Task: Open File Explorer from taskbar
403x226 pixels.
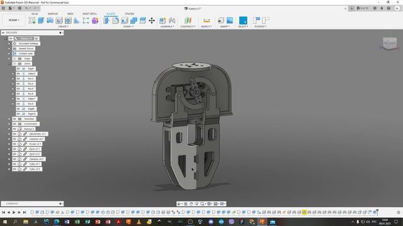Action: 26,222
